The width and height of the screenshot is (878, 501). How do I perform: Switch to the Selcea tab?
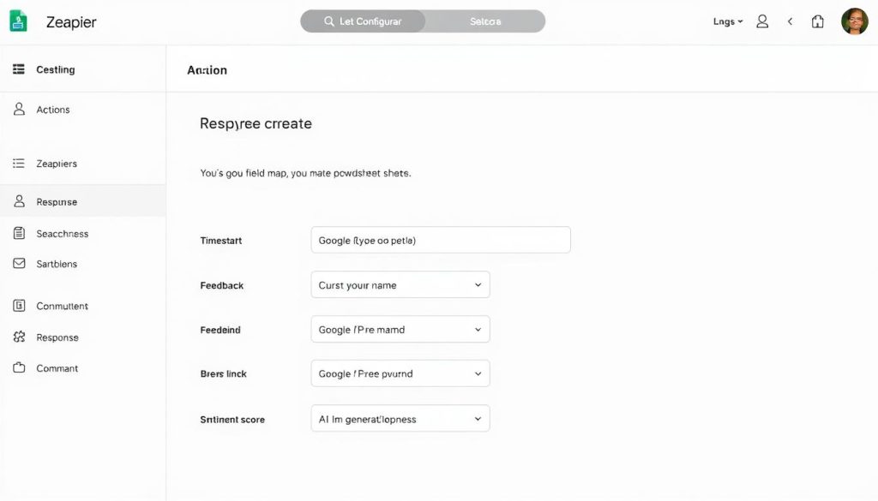point(485,21)
